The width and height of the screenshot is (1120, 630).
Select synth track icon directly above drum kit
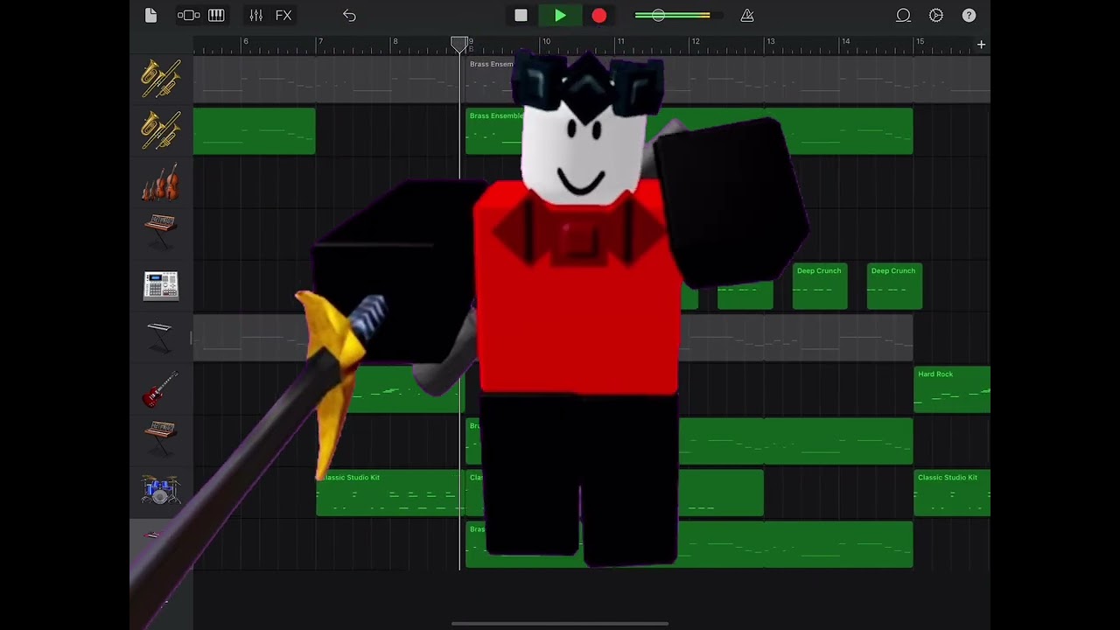coord(161,438)
